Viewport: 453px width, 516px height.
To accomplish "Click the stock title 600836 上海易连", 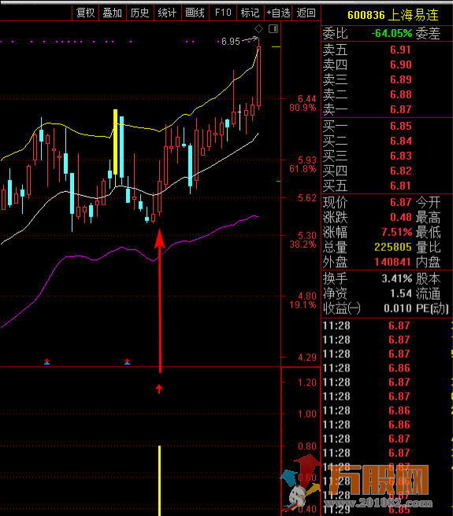I will click(393, 15).
